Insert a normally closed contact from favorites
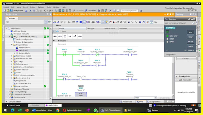Screen dimensions: 203x115 60,36
